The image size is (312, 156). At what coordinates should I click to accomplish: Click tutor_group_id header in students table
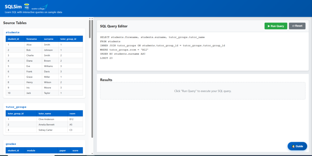click(71, 39)
